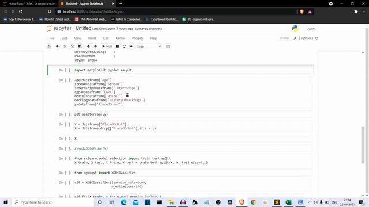Screen dimensions: 369x207
Task: Open the Widgets menu
Action: coord(137,39)
